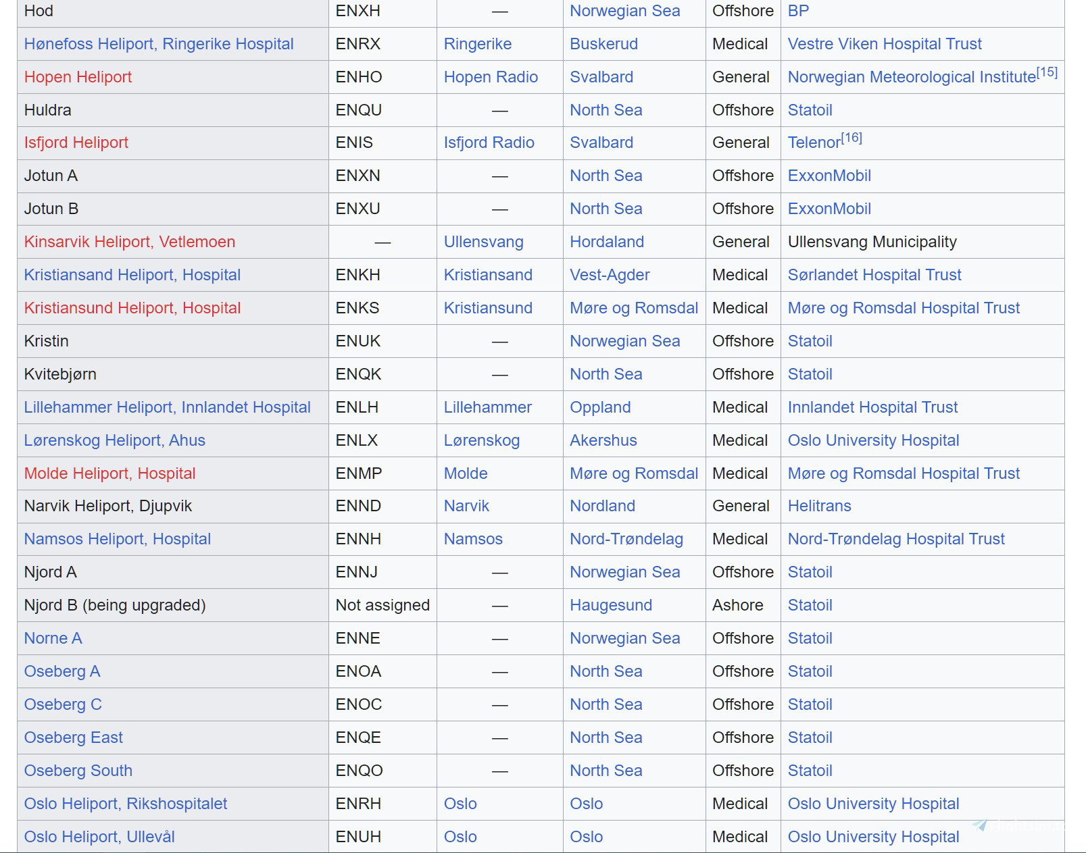This screenshot has width=1086, height=853.
Task: Open Oslo University Hospital in Lørenskog row
Action: click(x=874, y=440)
